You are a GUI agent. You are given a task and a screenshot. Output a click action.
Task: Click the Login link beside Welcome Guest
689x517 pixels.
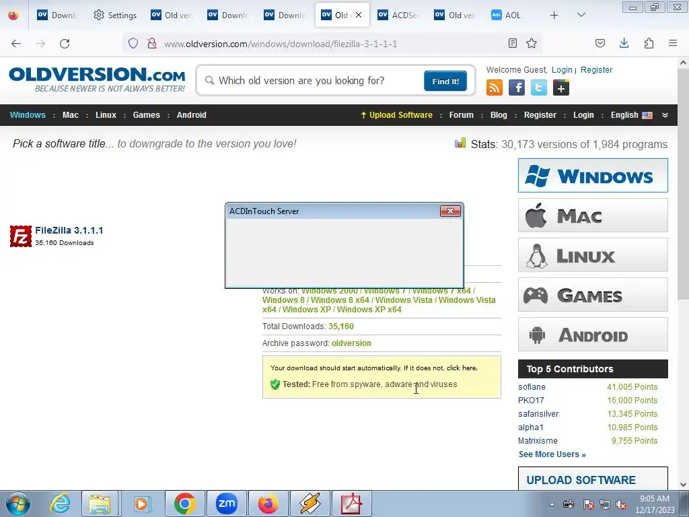tap(562, 70)
